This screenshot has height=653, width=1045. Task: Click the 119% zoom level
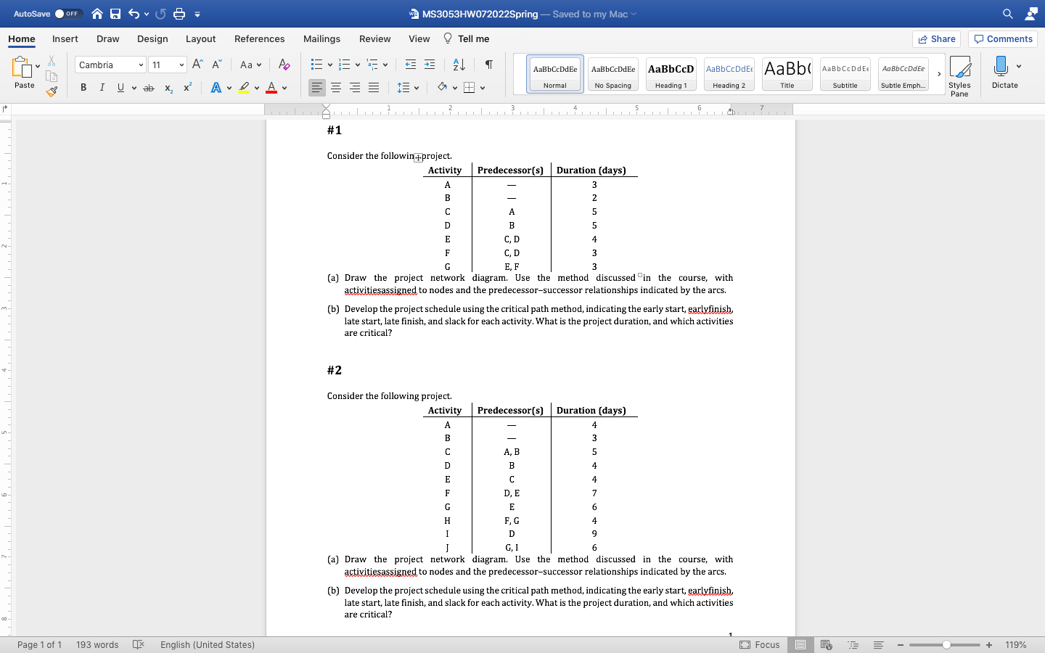[1016, 645]
